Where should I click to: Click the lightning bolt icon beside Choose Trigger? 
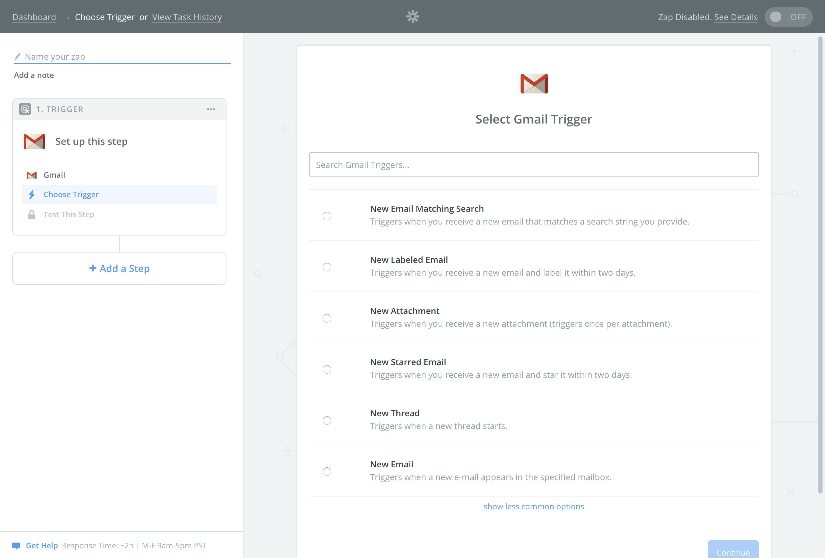coord(32,194)
